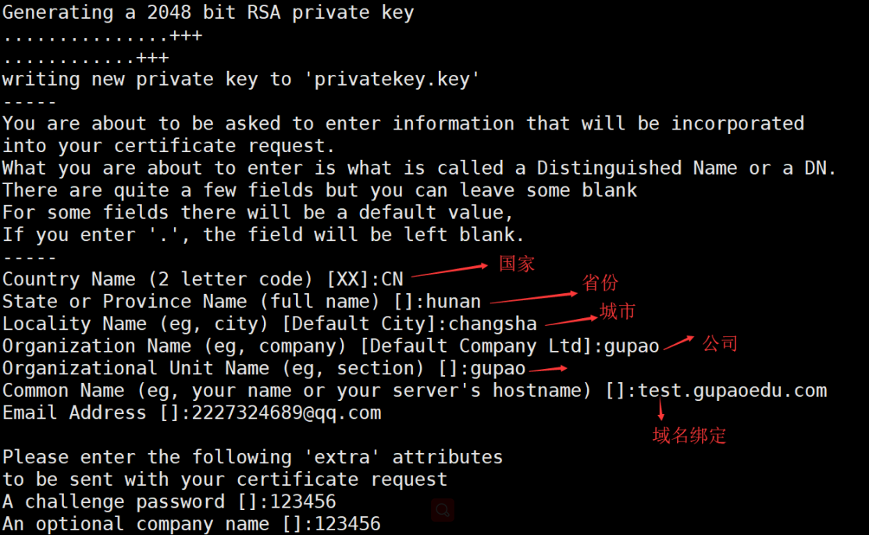869x535 pixels.
Task: Click the country code value CN
Action: click(393, 279)
